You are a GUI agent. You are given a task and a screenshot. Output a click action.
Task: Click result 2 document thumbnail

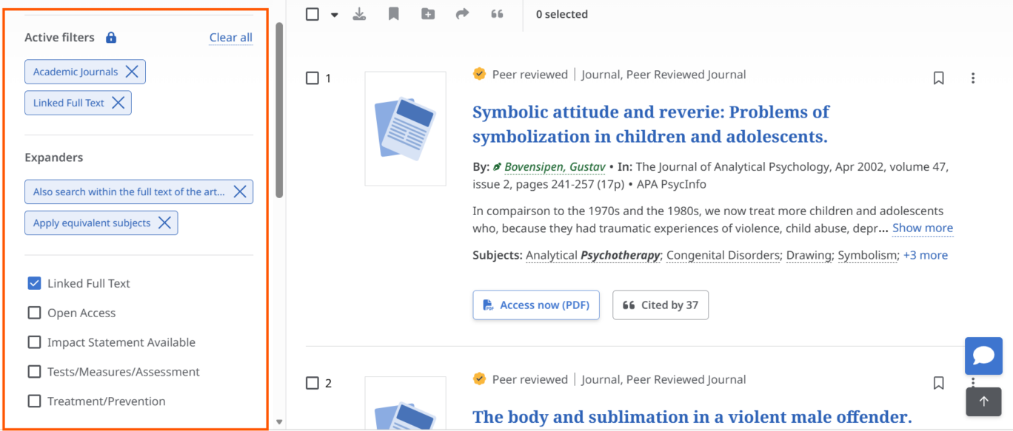point(405,403)
